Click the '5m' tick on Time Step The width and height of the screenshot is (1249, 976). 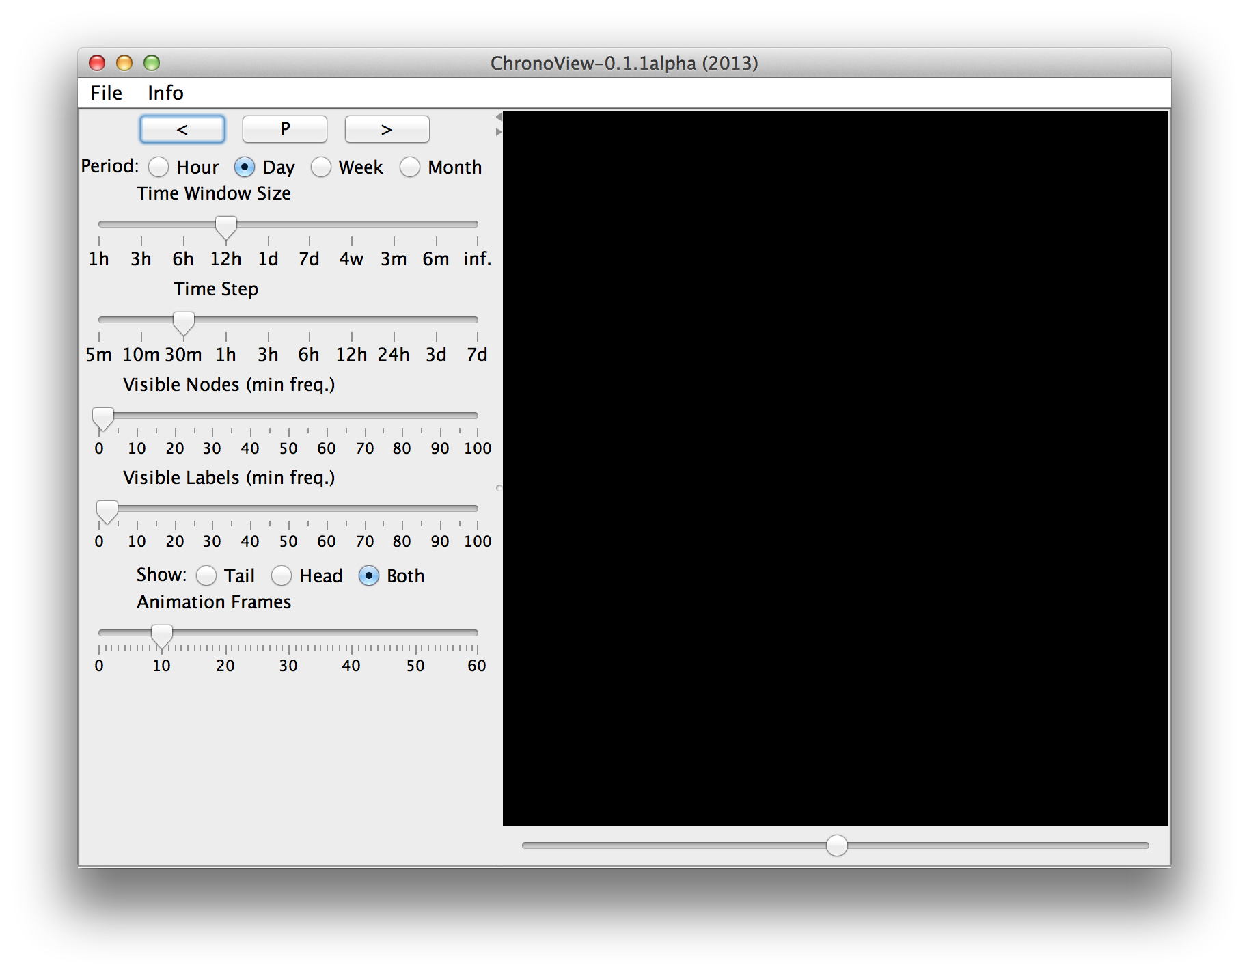pyautogui.click(x=99, y=354)
